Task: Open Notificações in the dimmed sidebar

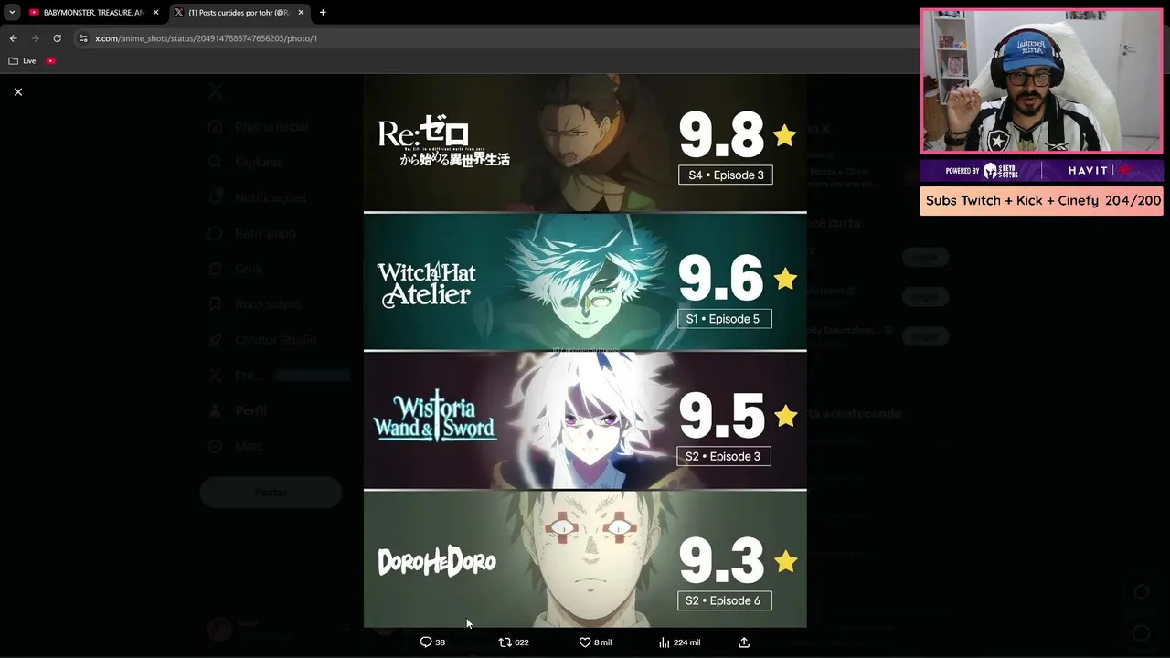Action: [x=258, y=198]
